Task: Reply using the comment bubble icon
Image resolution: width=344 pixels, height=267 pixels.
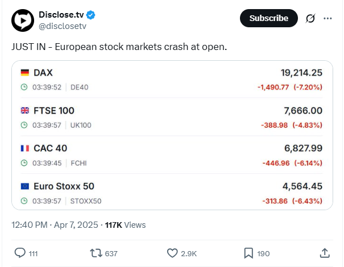Action: [20, 253]
